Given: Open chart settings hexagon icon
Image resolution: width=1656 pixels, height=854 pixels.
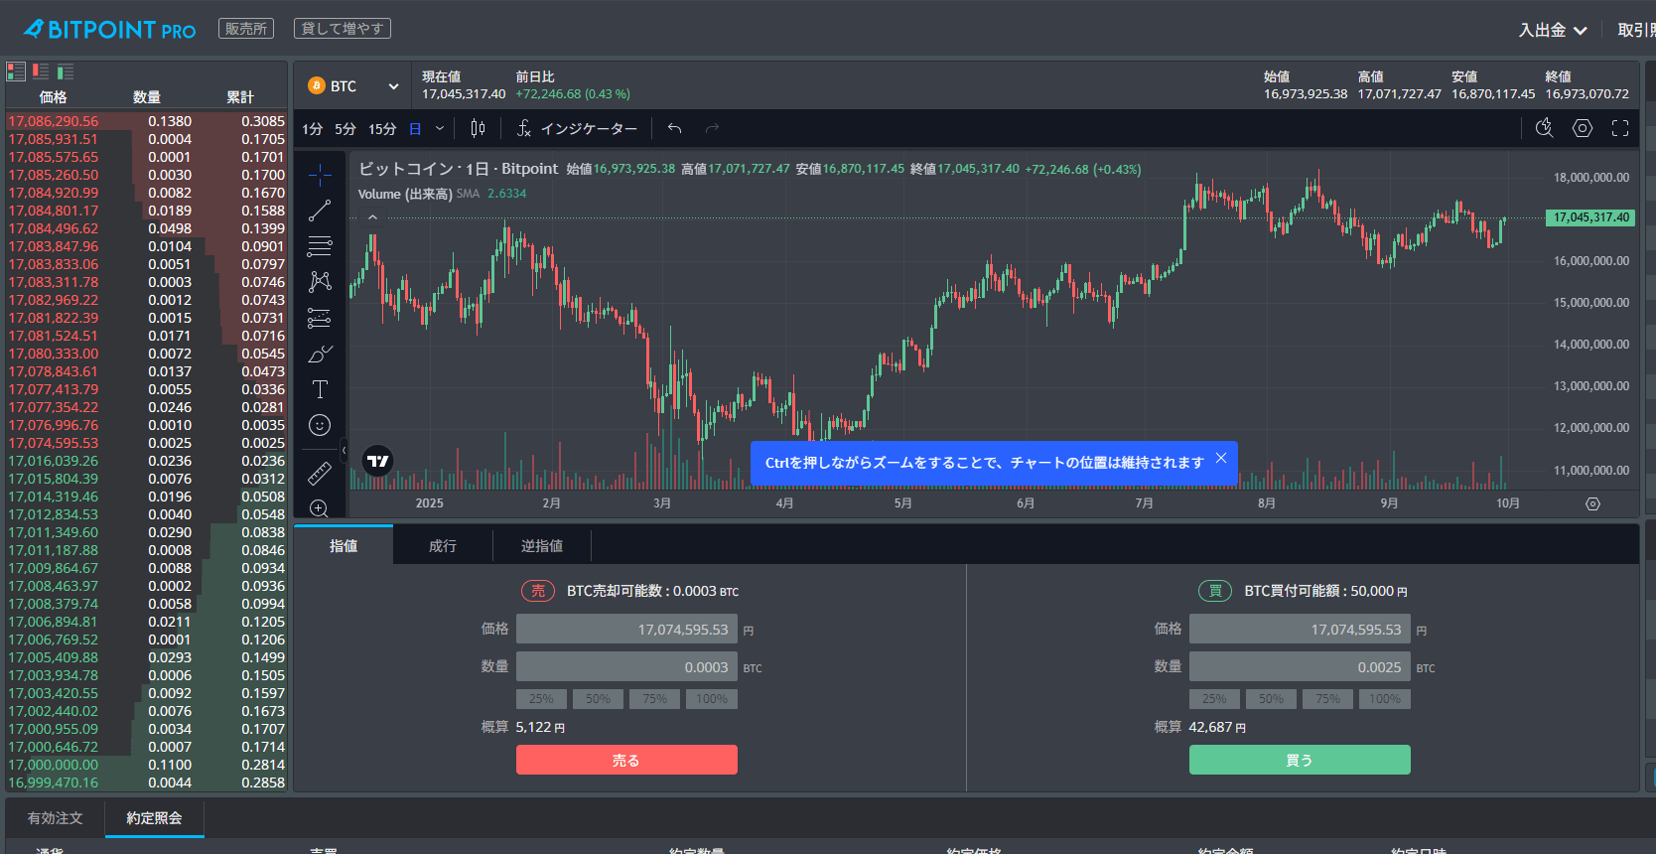Looking at the screenshot, I should click(1583, 128).
